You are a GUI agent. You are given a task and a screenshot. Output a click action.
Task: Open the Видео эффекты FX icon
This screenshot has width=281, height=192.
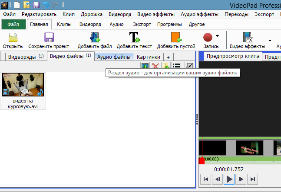point(248,37)
